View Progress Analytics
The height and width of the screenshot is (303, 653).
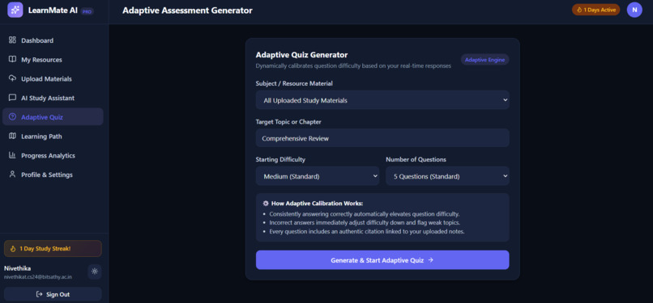pos(53,155)
